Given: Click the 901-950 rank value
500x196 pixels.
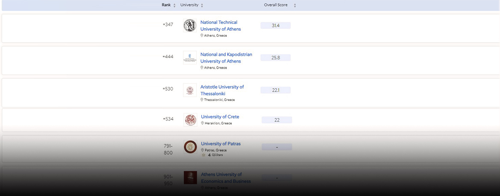Looking at the screenshot, I should click(168, 180).
